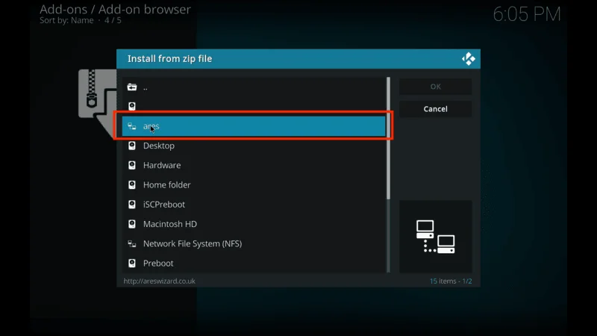Click the areswizard.co.uk path text
597x336 pixels.
160,281
